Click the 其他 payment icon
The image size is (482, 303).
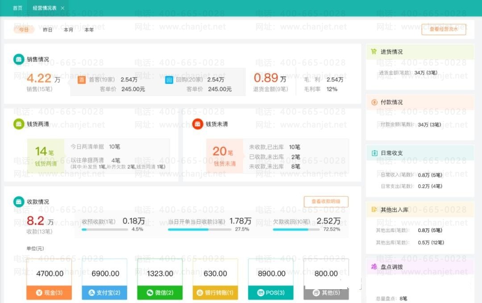coord(316,293)
